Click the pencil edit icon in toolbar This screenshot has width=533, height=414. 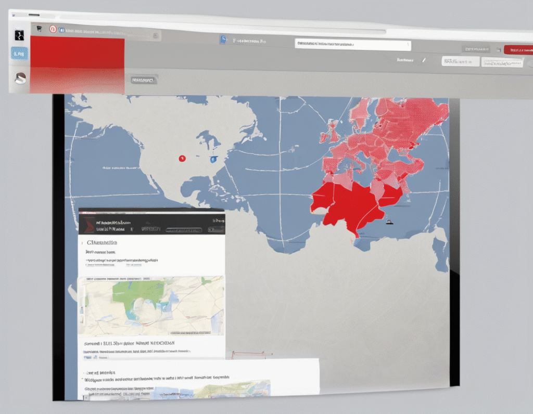tap(423, 60)
